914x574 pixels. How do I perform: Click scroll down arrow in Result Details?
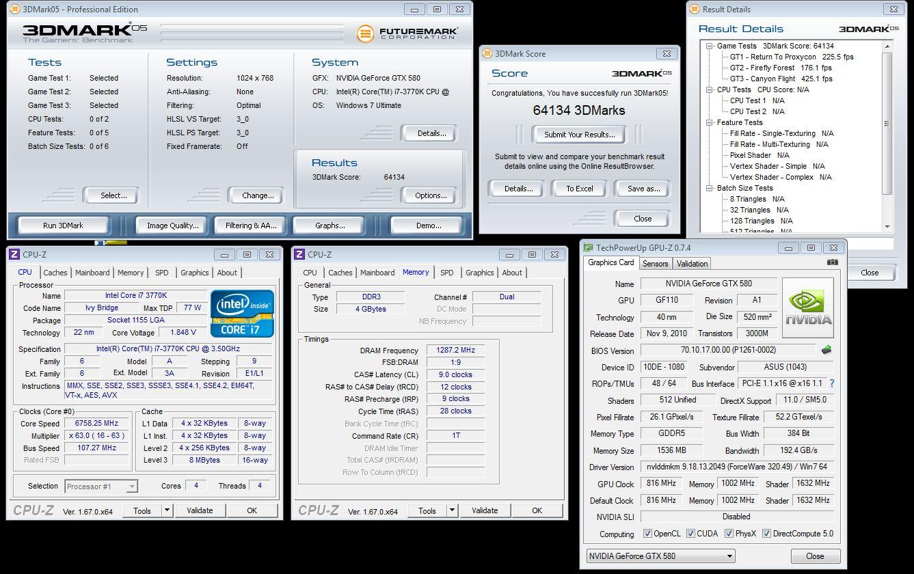coord(887,227)
